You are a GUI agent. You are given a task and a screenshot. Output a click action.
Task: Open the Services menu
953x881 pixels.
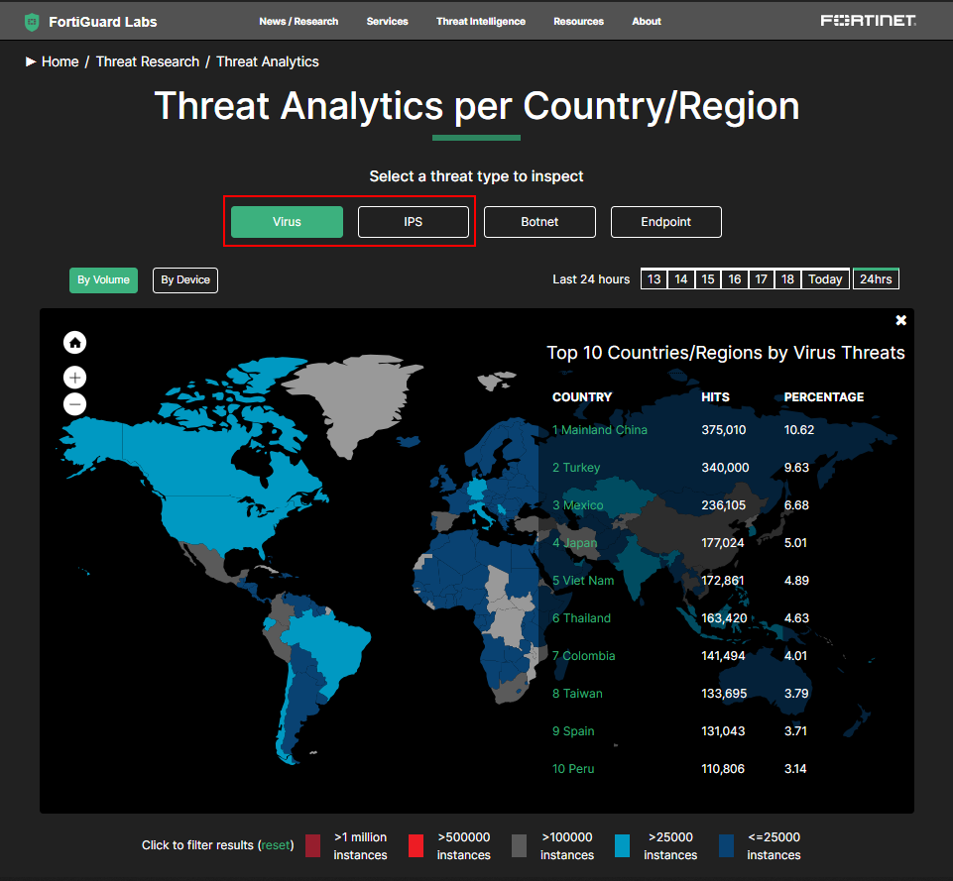click(387, 21)
